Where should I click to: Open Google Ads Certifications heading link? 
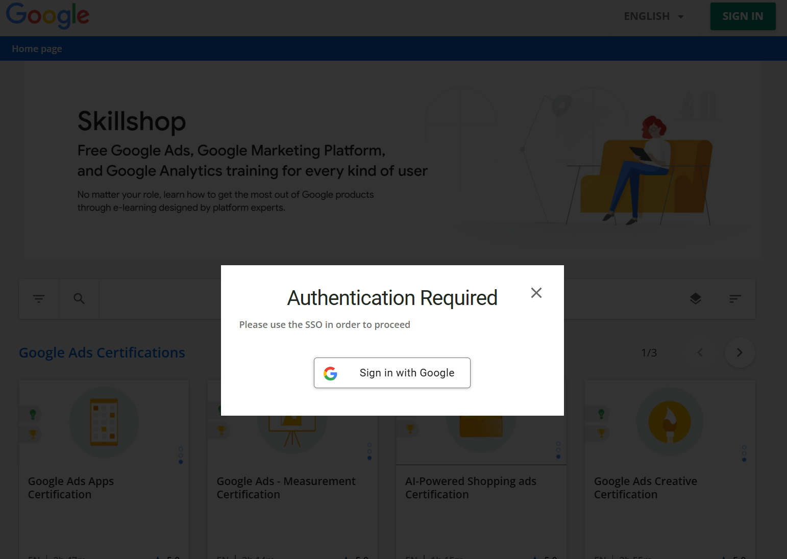pyautogui.click(x=102, y=353)
